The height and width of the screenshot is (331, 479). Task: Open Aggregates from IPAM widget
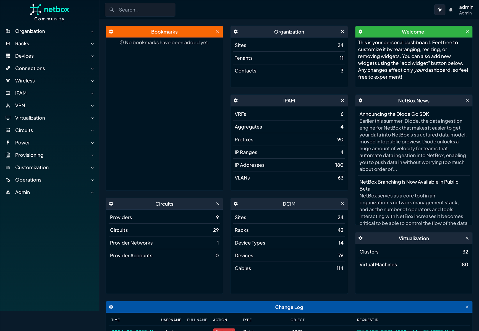tap(289, 127)
